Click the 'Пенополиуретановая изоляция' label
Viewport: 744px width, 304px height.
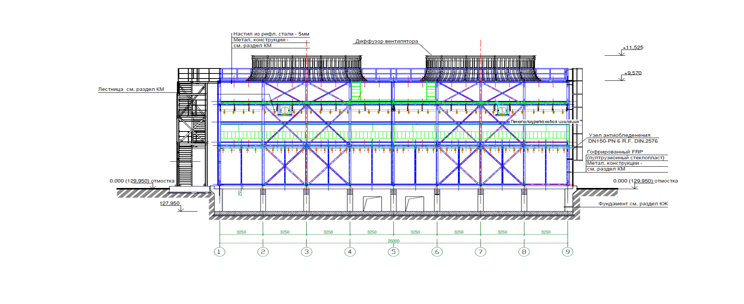point(544,122)
